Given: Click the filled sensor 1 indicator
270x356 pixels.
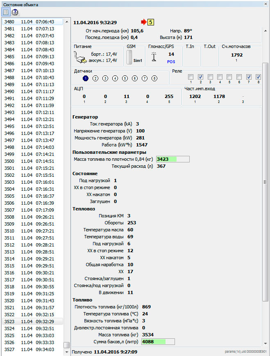Looking at the screenshot, I should (x=85, y=78).
